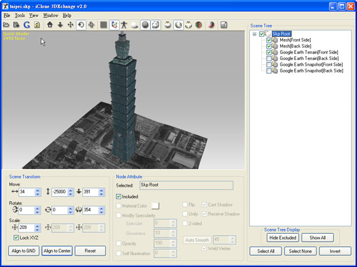Image resolution: width=357 pixels, height=267 pixels.
Task: Click the open file folder icon
Action: point(7,25)
